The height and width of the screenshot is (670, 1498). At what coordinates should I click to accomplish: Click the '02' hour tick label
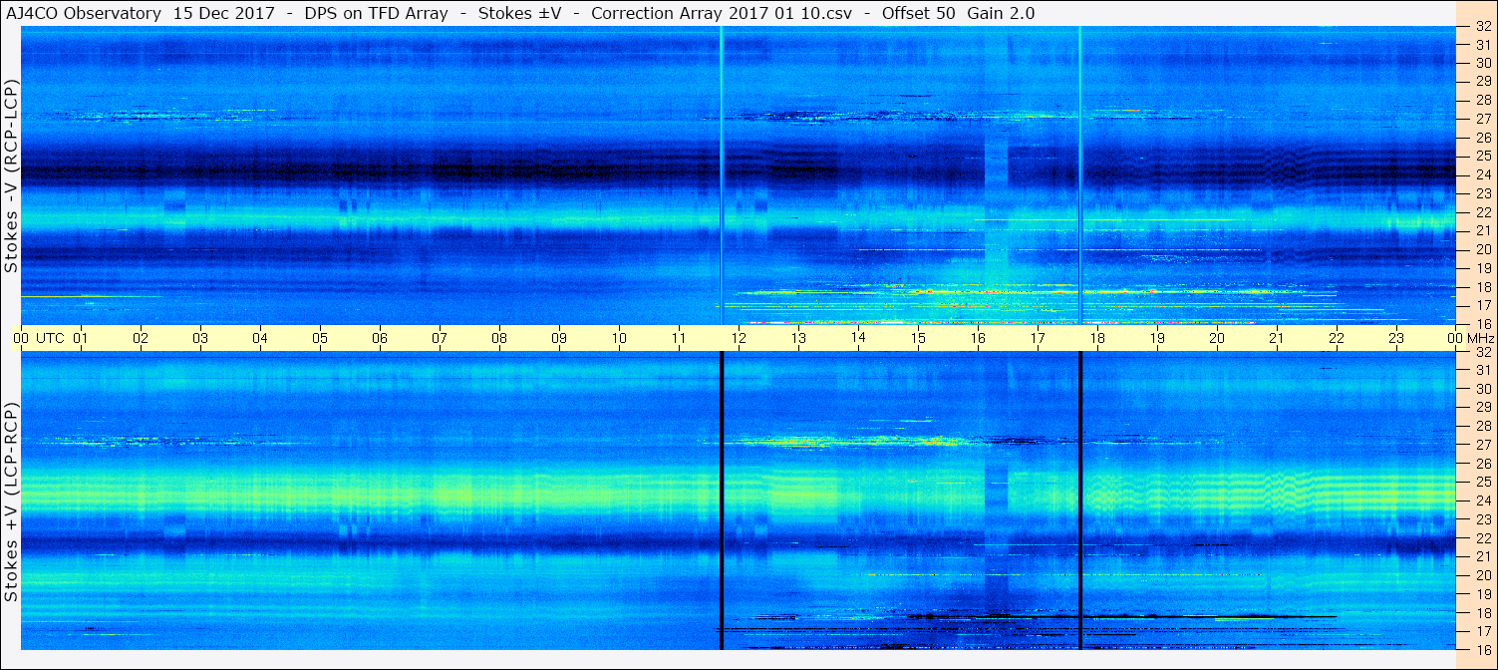tap(141, 338)
